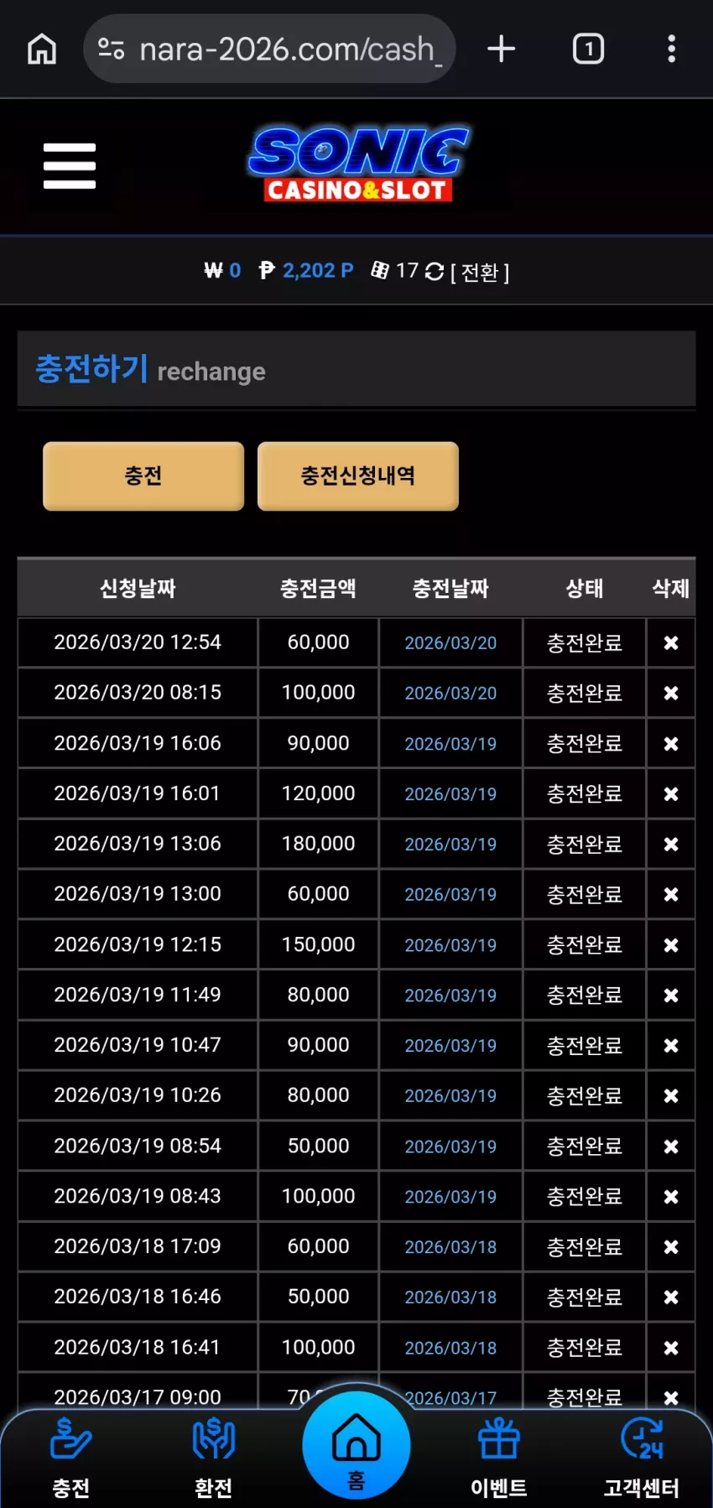Viewport: 713px width, 1508px height.
Task: Open the browser three-dot menu
Action: [x=671, y=49]
